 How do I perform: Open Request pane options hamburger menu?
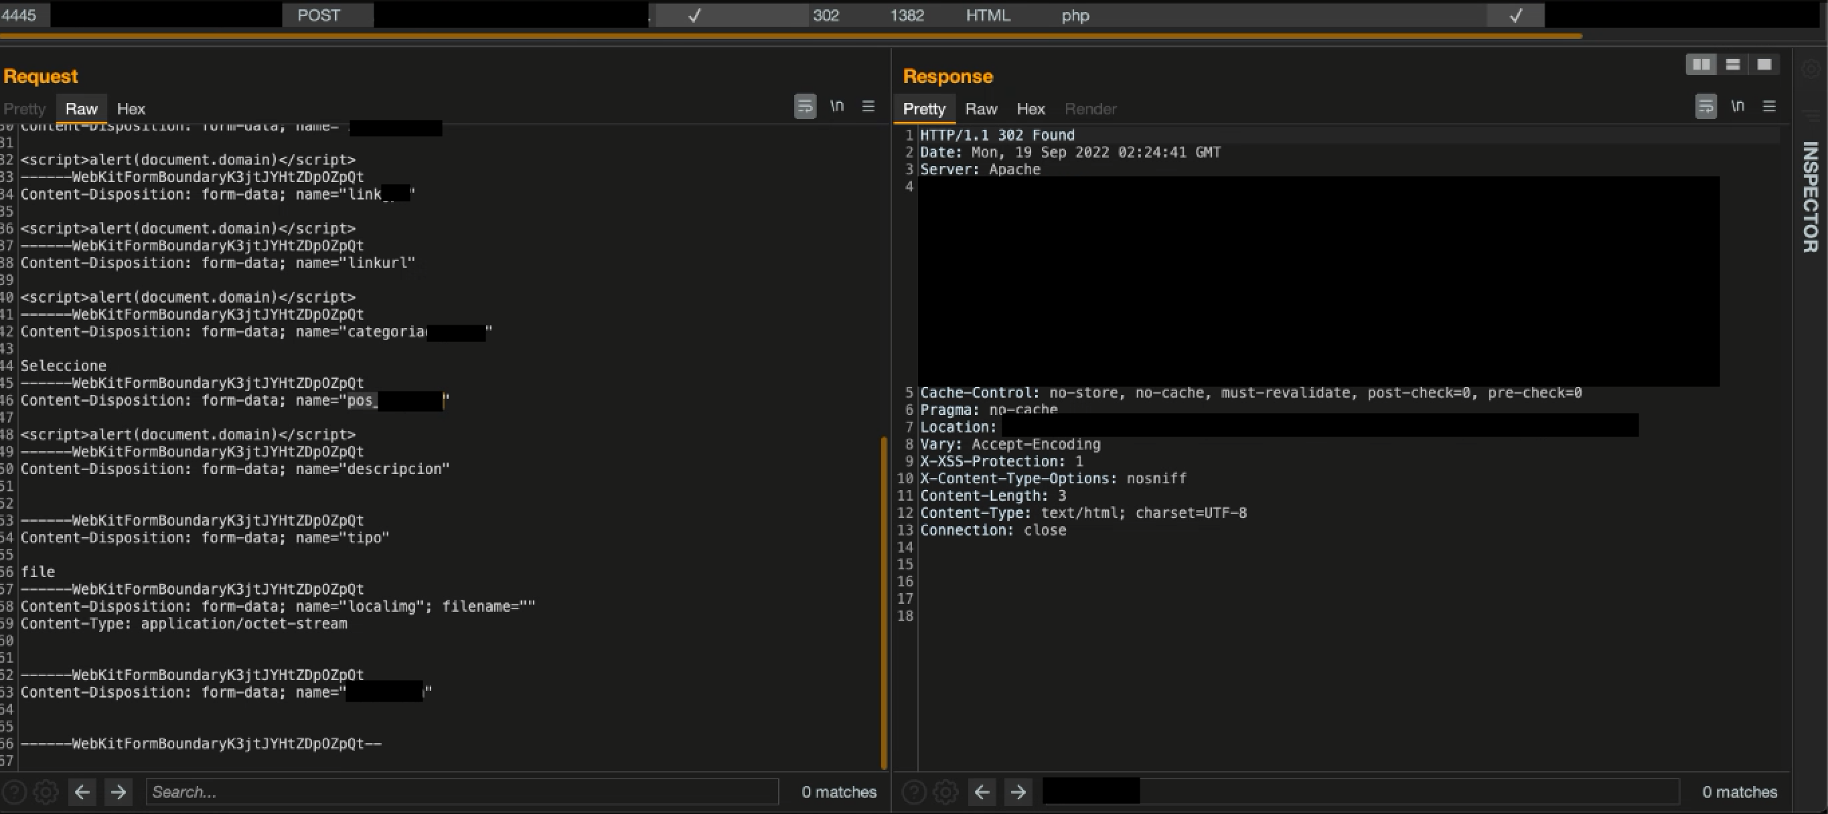click(x=868, y=106)
